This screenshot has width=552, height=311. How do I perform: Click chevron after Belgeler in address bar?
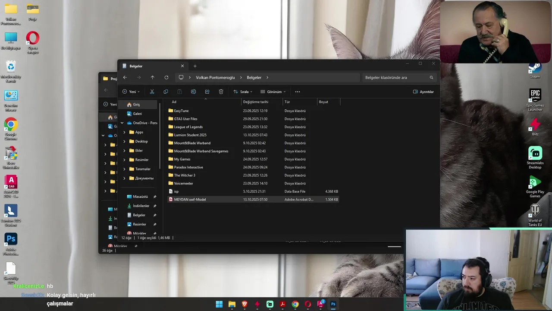[267, 77]
